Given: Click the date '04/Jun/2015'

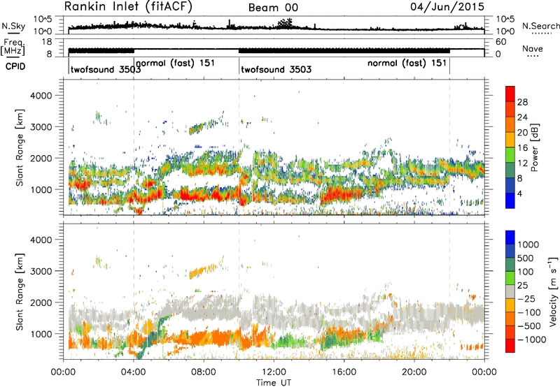Looking at the screenshot, I should 447,6.
